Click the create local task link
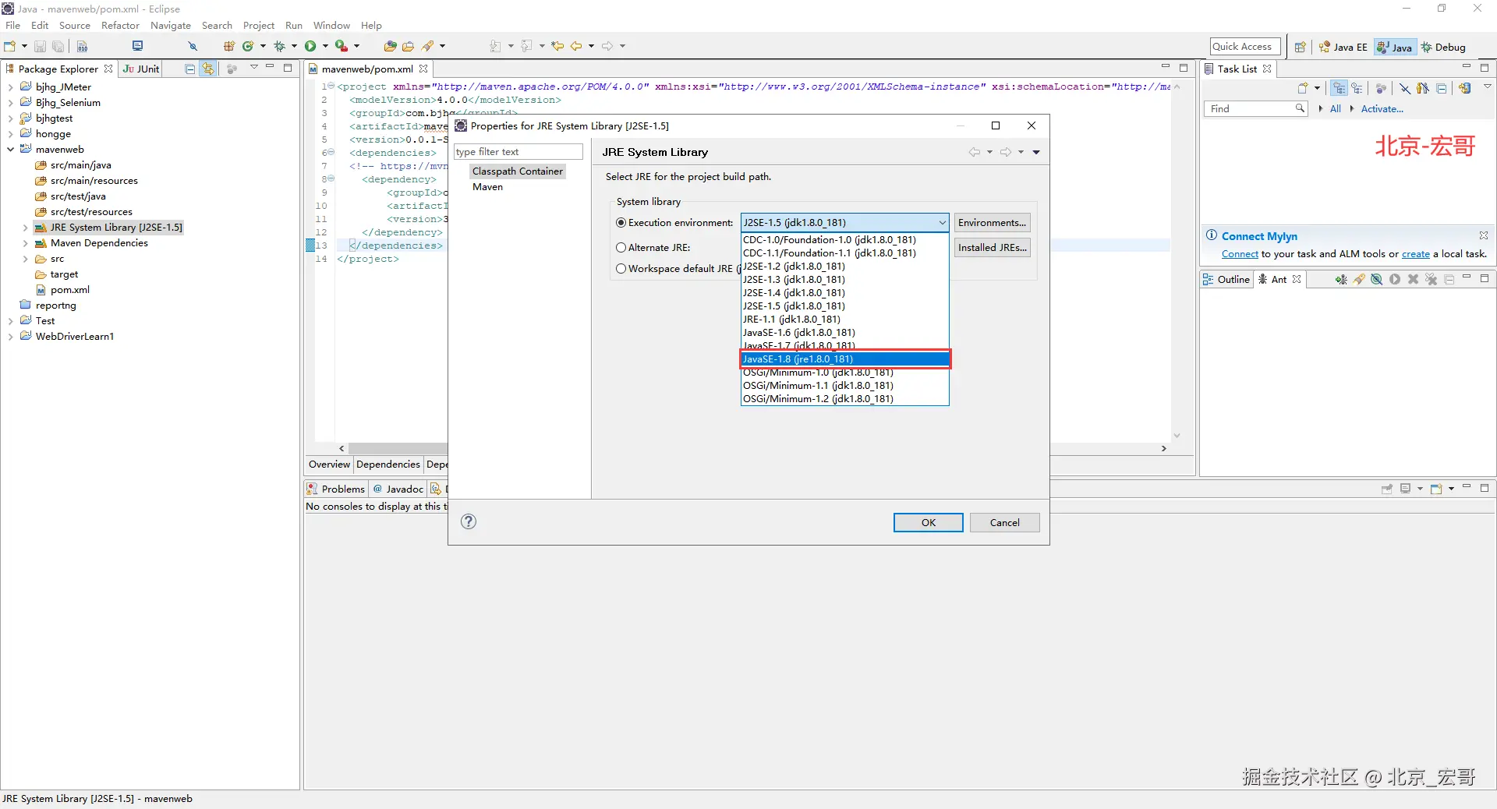1497x809 pixels. pos(1415,254)
